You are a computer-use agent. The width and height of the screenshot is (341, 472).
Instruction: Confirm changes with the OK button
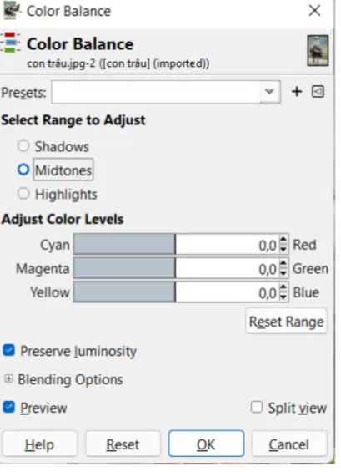(207, 444)
